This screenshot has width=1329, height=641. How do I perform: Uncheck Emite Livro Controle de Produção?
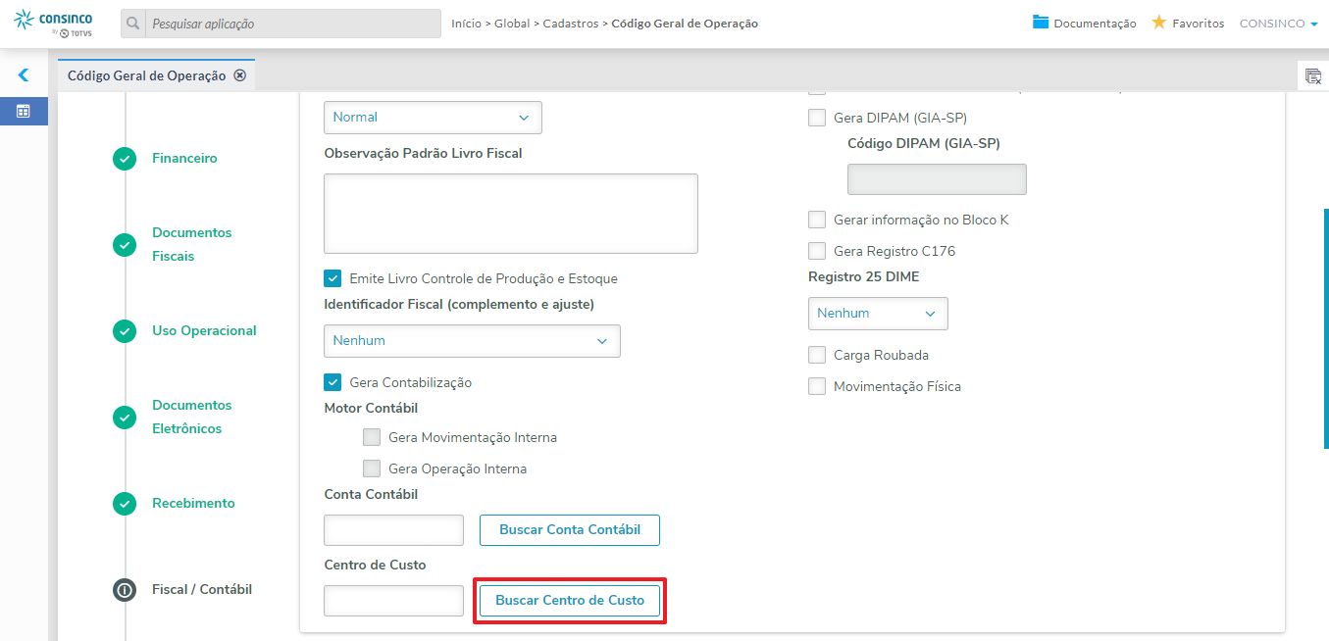click(332, 278)
